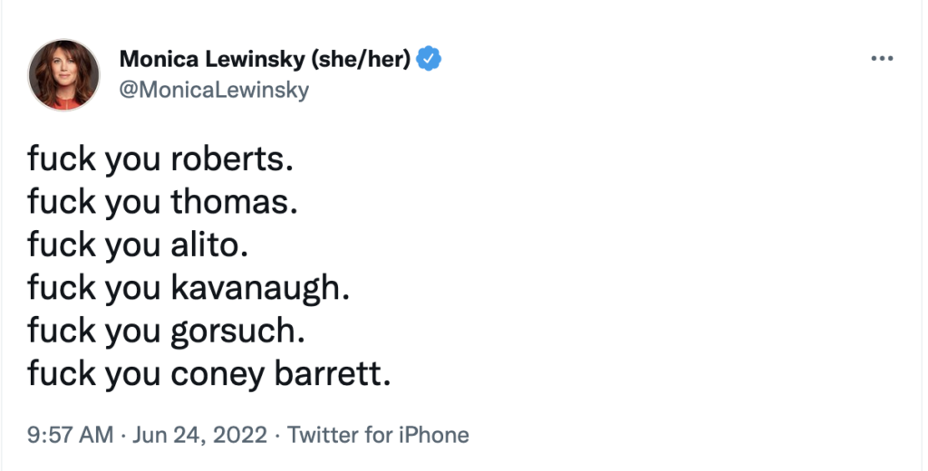
Task: Open the Twitter for iPhone source link
Action: [x=378, y=435]
